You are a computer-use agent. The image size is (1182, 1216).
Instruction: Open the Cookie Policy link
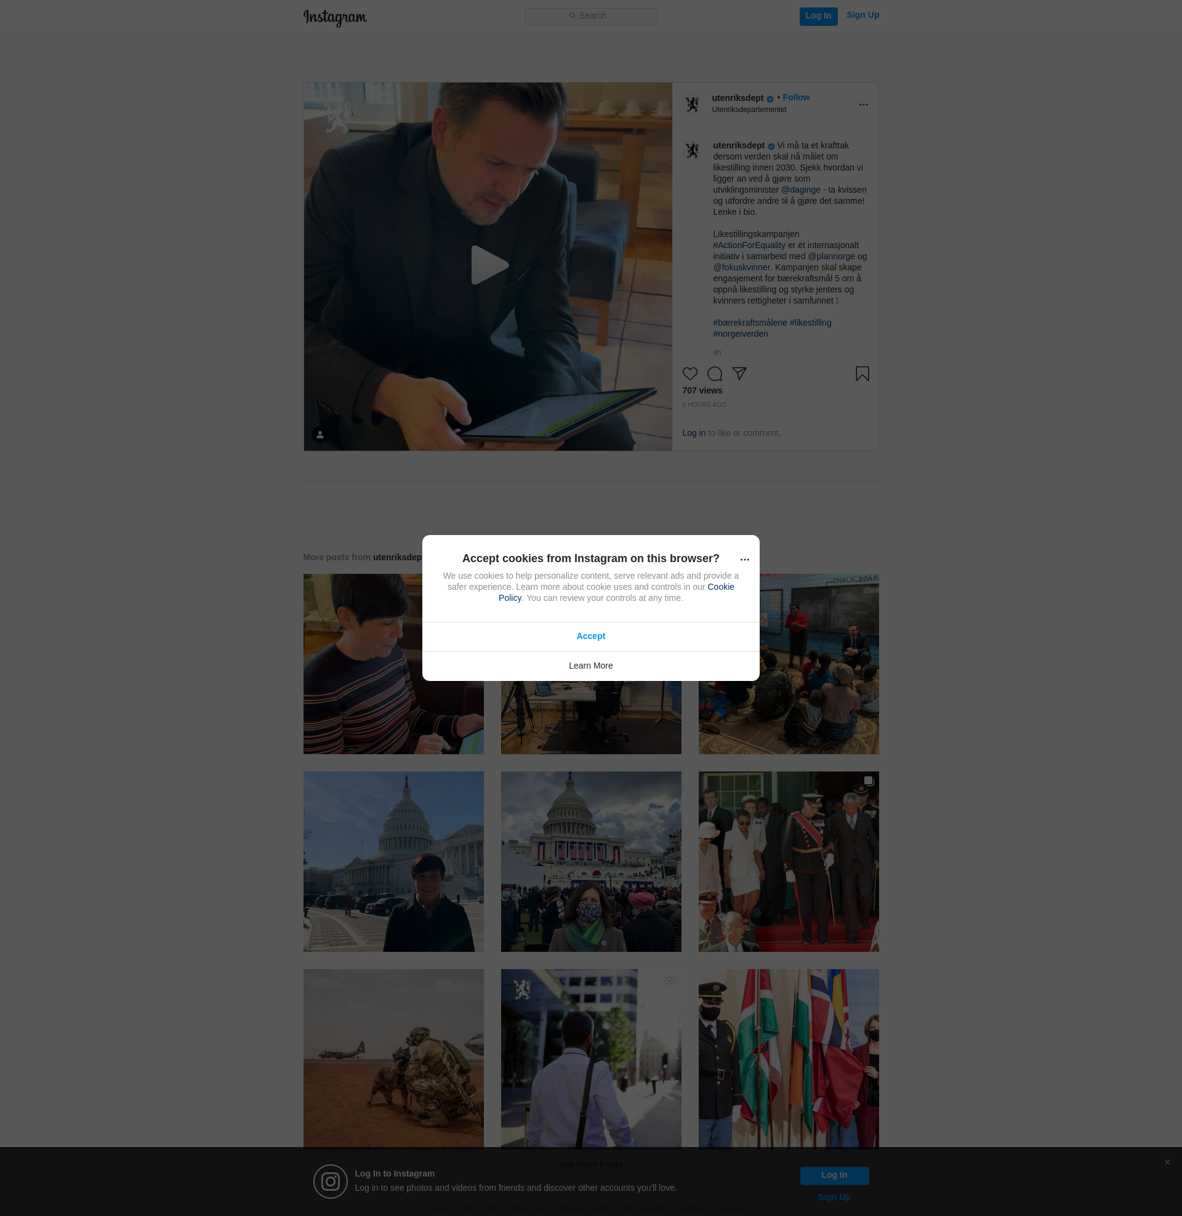(x=720, y=587)
